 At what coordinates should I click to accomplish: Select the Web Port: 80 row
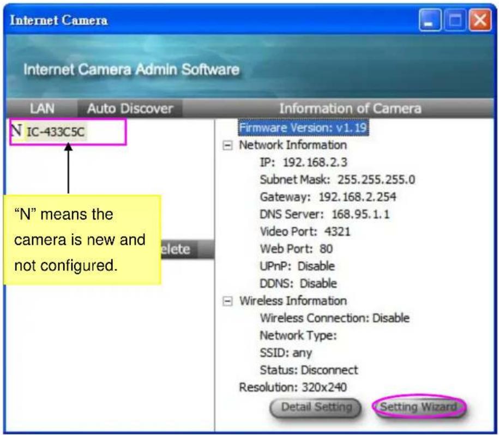296,249
